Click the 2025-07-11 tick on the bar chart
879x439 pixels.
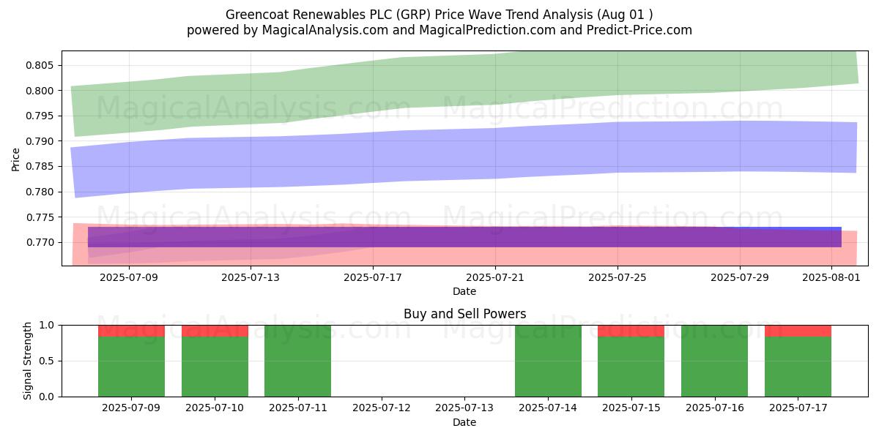(298, 408)
